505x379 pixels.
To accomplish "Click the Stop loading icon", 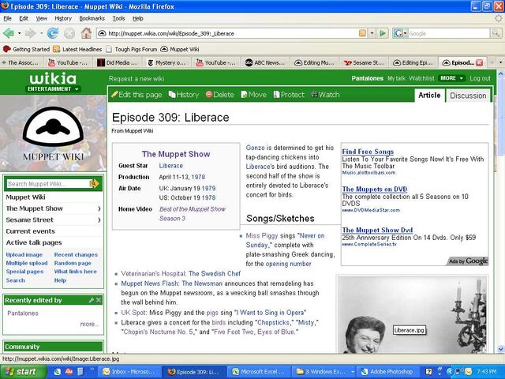I will 69,33.
